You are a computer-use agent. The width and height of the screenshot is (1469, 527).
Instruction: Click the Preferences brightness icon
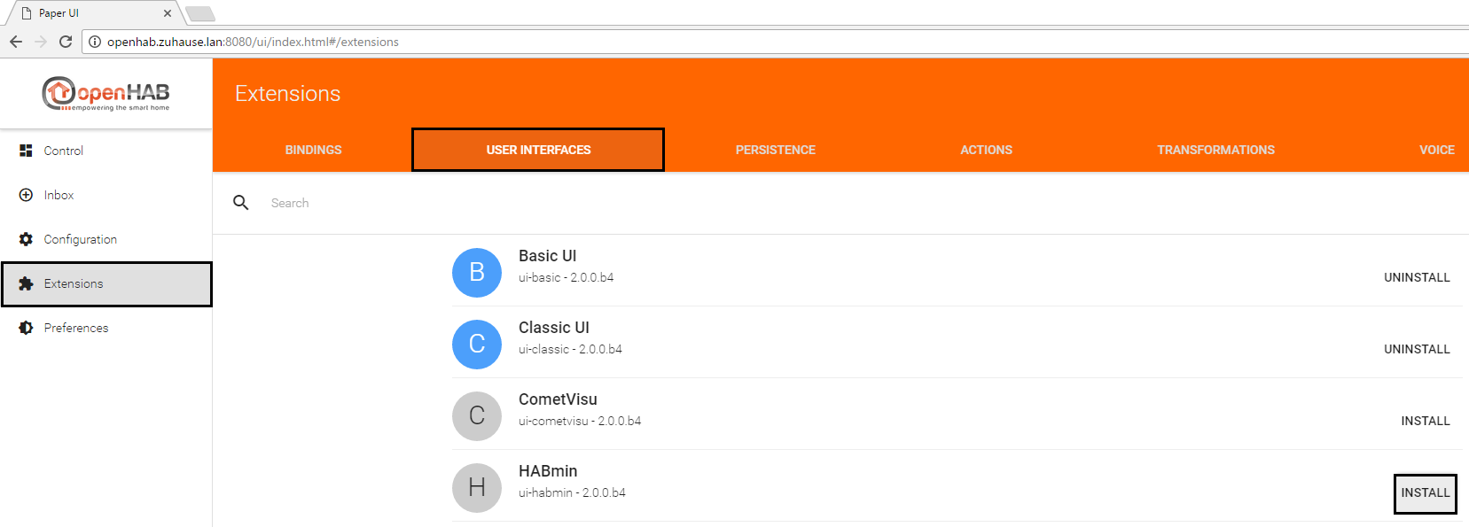click(26, 328)
